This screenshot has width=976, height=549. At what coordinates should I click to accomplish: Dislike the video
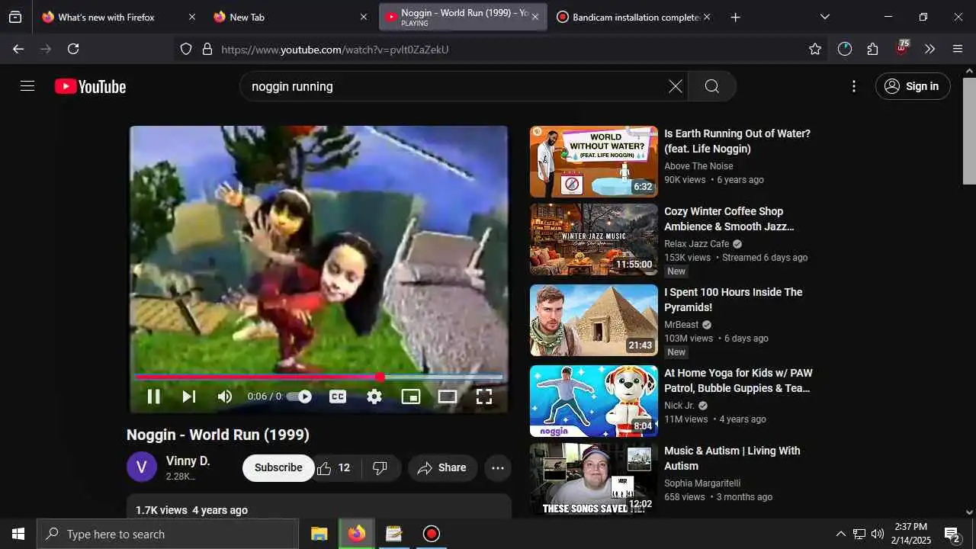click(x=380, y=467)
